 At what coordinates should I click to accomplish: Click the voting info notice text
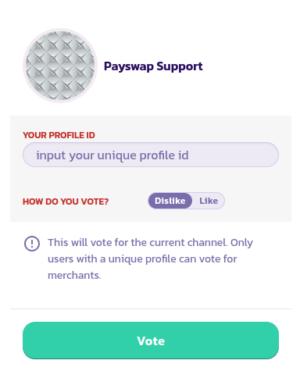pyautogui.click(x=150, y=259)
